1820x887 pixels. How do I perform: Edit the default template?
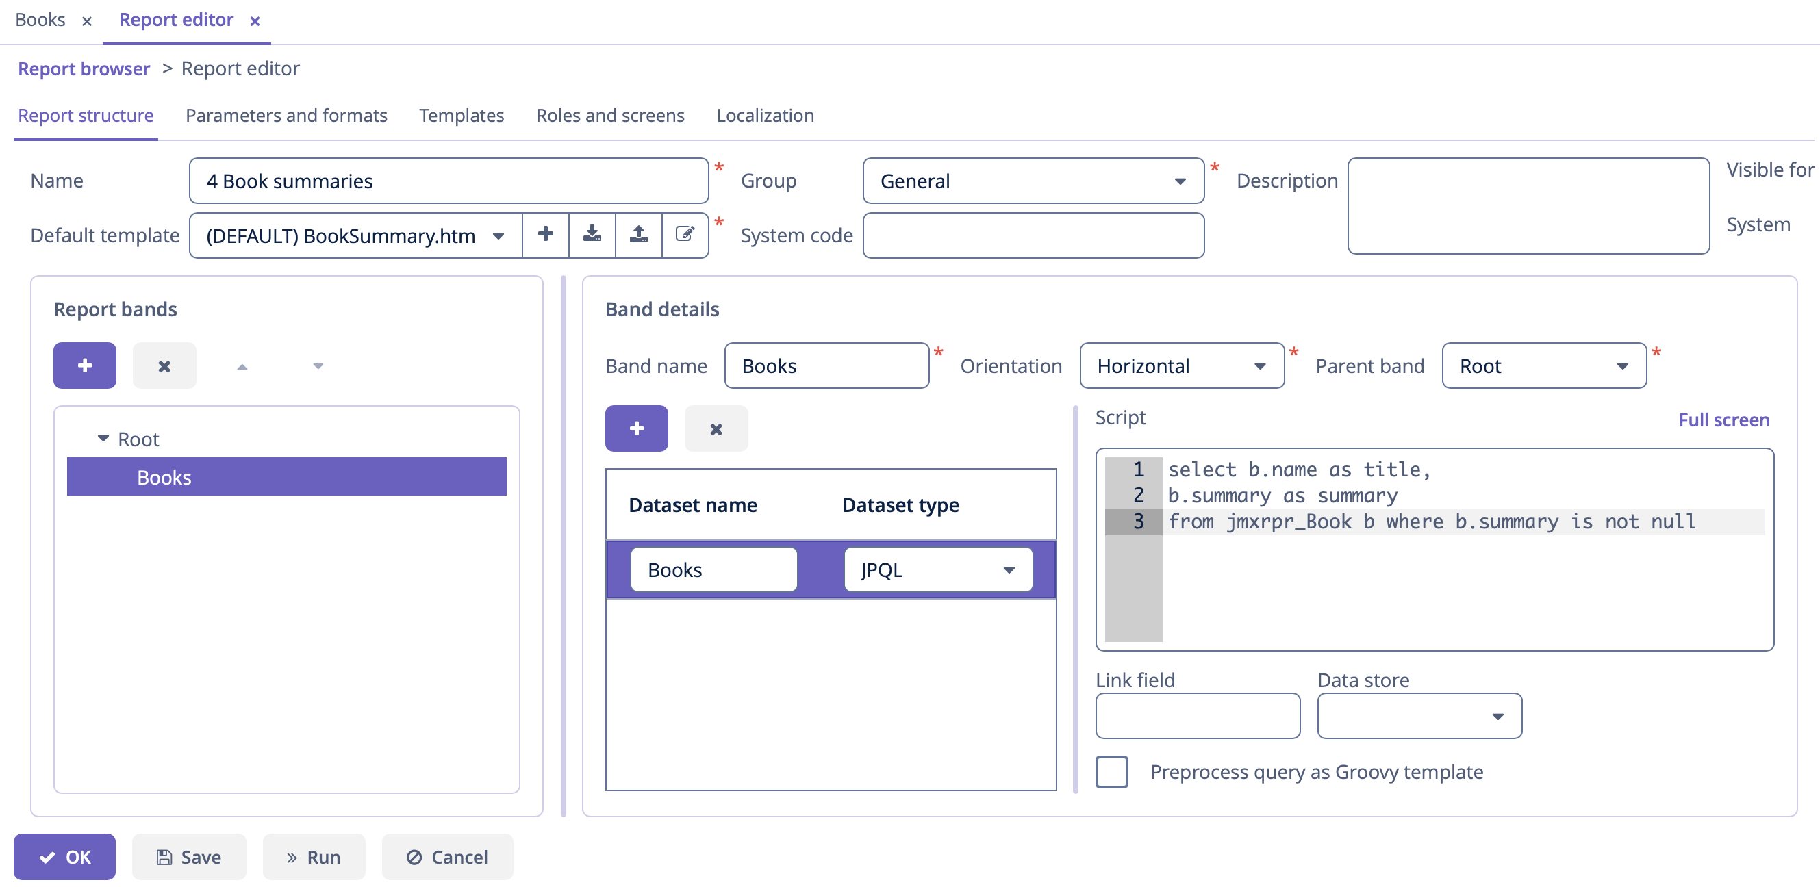[685, 235]
